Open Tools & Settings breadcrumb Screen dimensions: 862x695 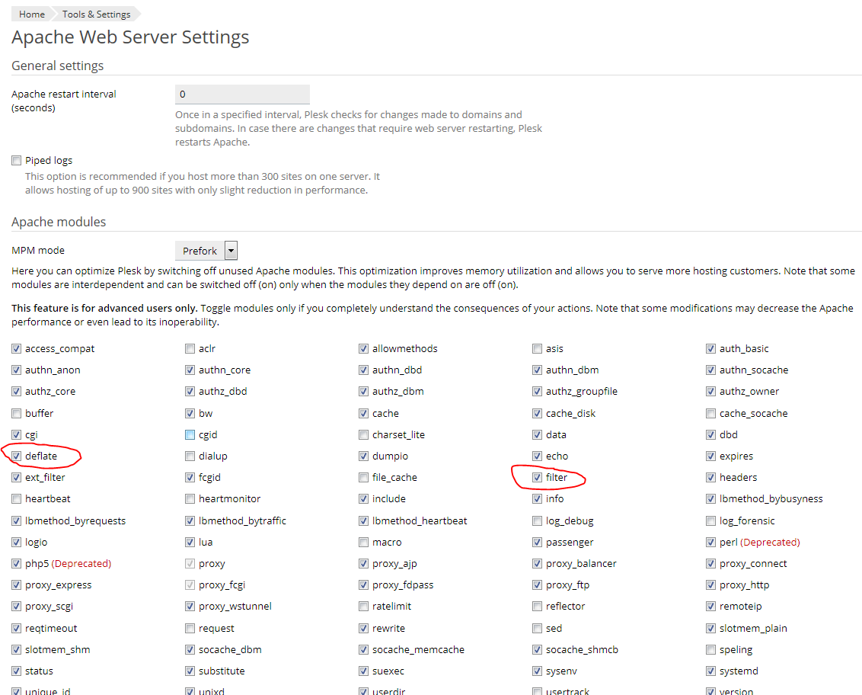point(96,14)
